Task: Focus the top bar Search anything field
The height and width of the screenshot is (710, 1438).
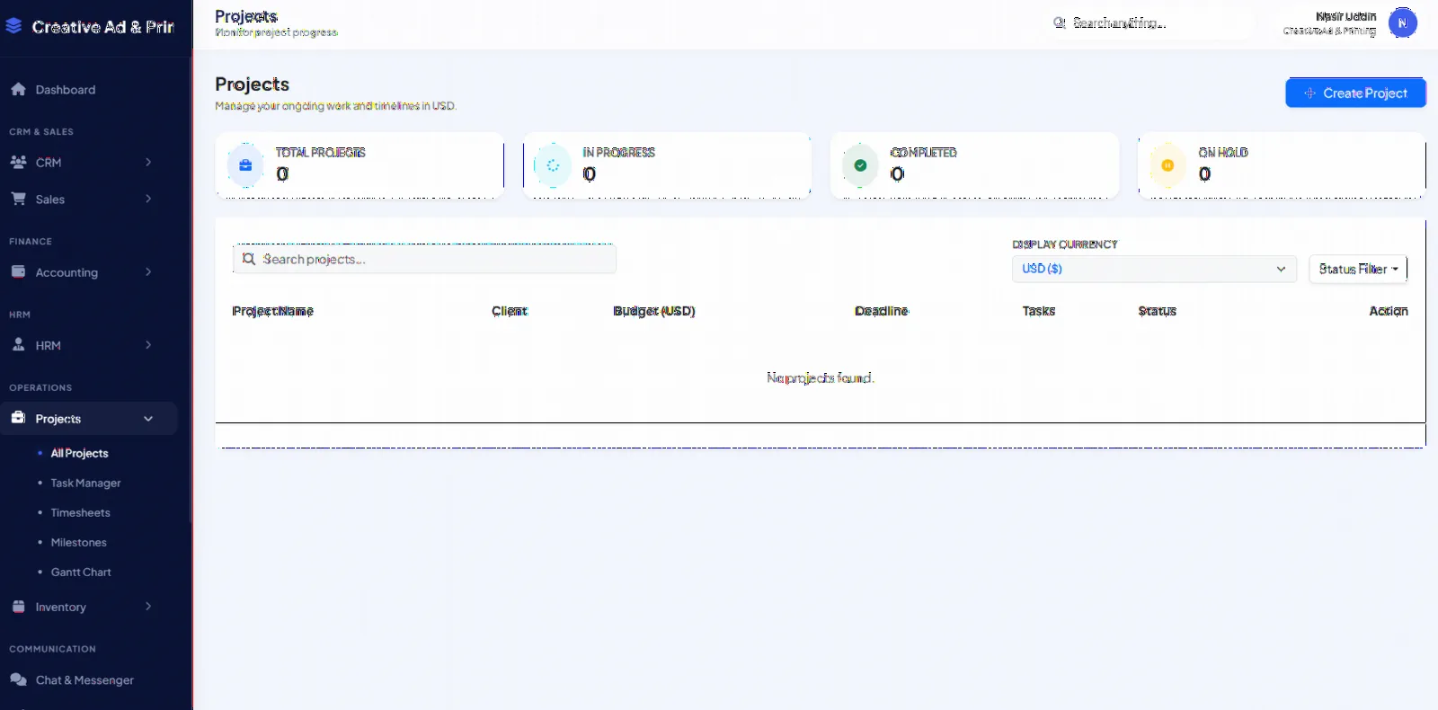Action: (1150, 22)
